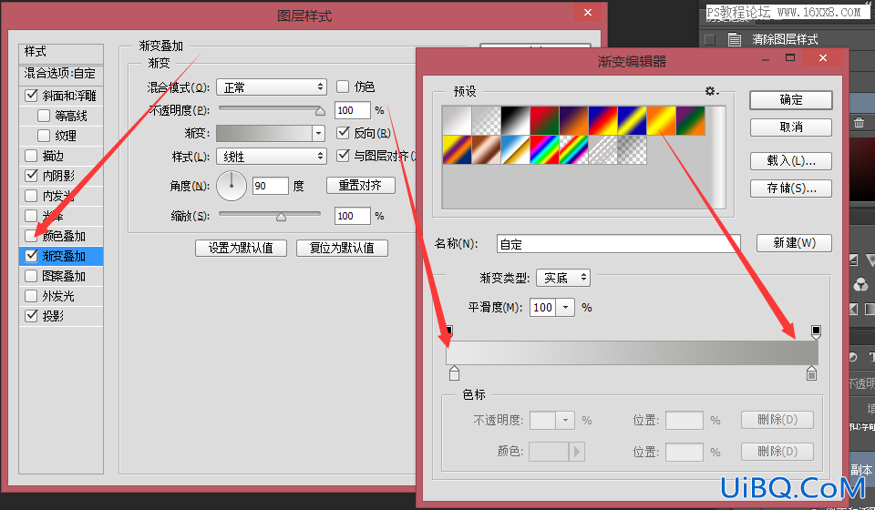Uncheck the 与图层对齐 checkbox

343,156
